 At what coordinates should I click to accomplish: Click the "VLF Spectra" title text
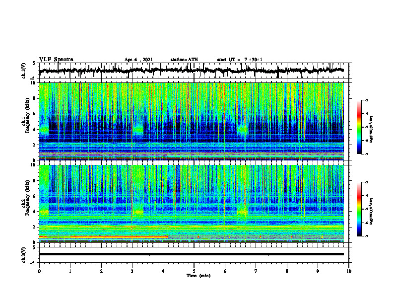56,60
